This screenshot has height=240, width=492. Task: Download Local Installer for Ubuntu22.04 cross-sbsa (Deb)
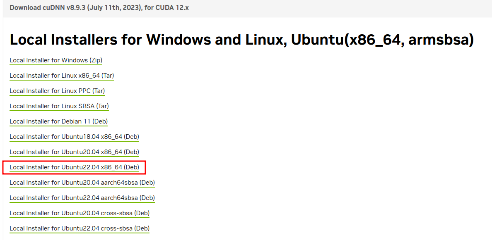click(80, 228)
